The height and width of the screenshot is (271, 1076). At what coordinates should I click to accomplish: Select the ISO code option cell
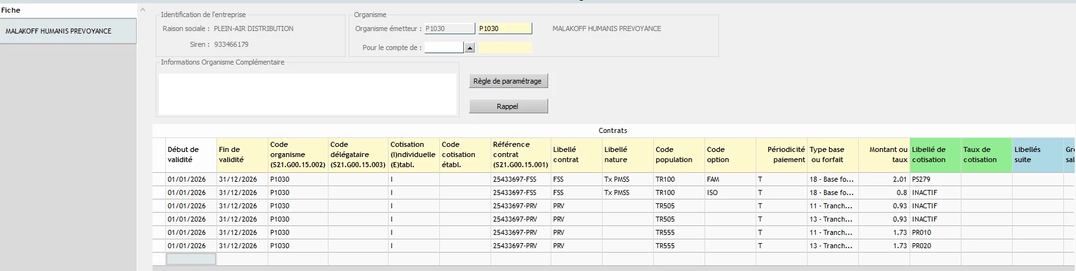pos(730,193)
